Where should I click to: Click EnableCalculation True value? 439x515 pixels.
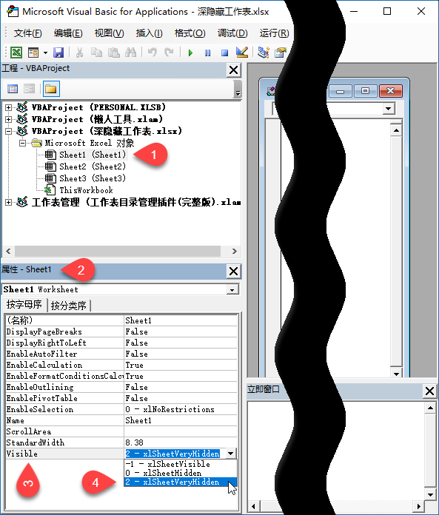click(181, 365)
